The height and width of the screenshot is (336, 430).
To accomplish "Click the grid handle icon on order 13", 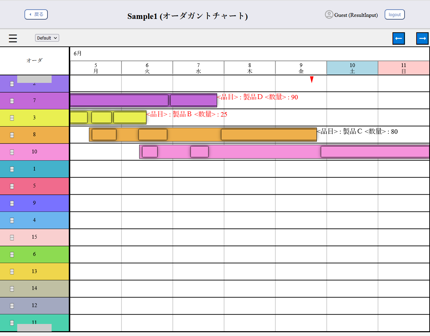I will [12, 271].
